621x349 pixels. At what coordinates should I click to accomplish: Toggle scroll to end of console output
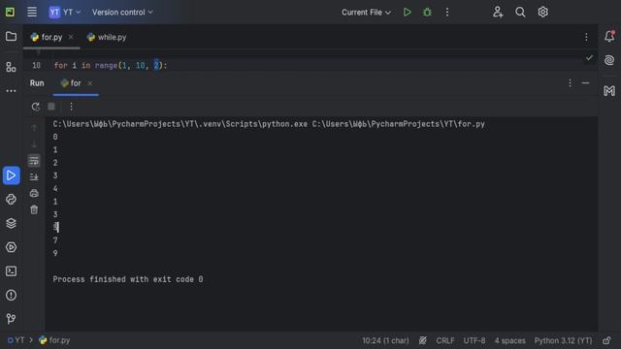[34, 176]
